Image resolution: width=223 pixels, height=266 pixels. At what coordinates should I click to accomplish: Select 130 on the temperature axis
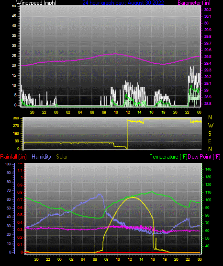point(208,177)
